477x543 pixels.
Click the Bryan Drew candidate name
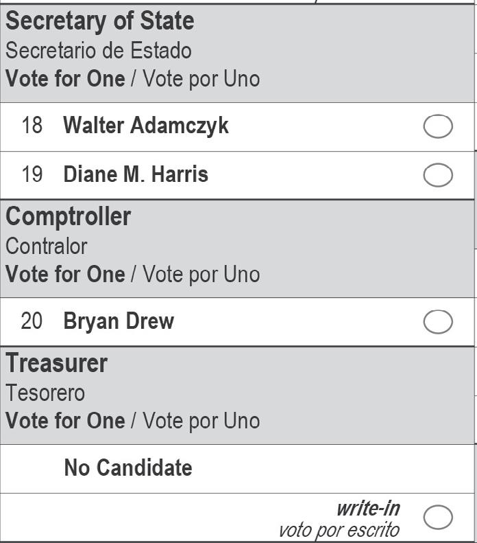[119, 321]
